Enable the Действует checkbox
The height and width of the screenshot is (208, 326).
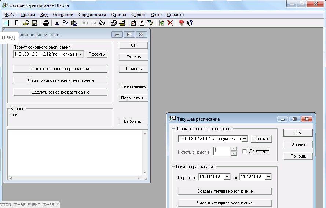tap(245, 151)
